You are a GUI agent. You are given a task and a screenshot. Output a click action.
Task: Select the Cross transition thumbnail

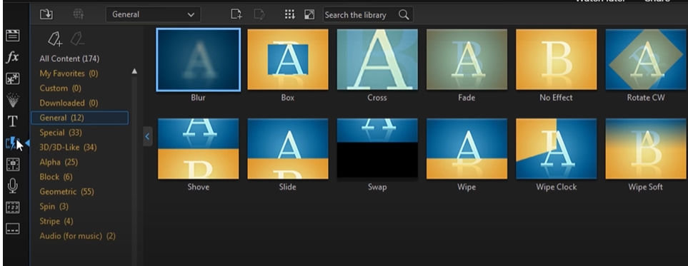(x=377, y=60)
